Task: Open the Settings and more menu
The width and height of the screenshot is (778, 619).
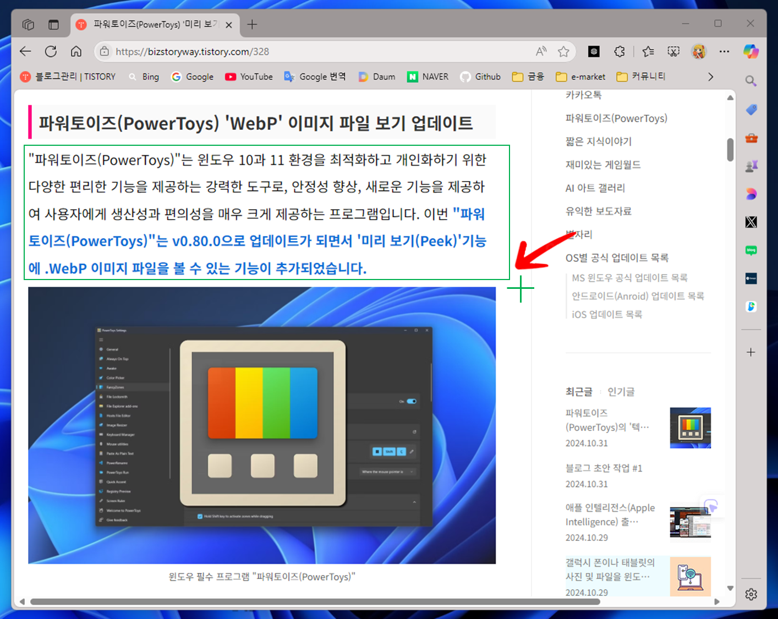Action: coord(724,51)
